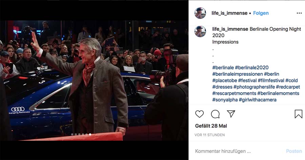
Task: Open the #filmfestival hashtag
Action: coord(271,81)
